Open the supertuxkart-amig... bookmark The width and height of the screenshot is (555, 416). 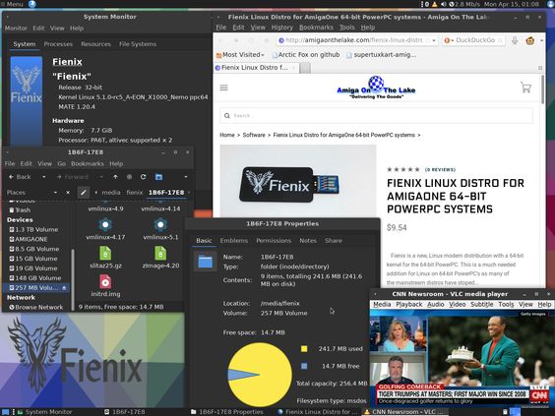(381, 55)
